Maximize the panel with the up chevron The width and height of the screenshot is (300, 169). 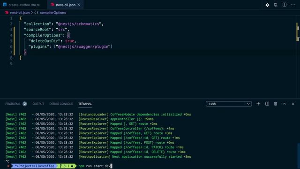point(285,104)
